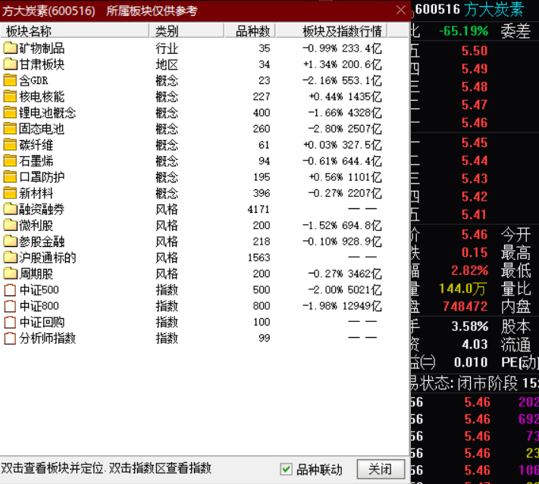Image resolution: width=539 pixels, height=484 pixels.
Task: Close the 所属板块 dialog with X
Action: pos(401,10)
